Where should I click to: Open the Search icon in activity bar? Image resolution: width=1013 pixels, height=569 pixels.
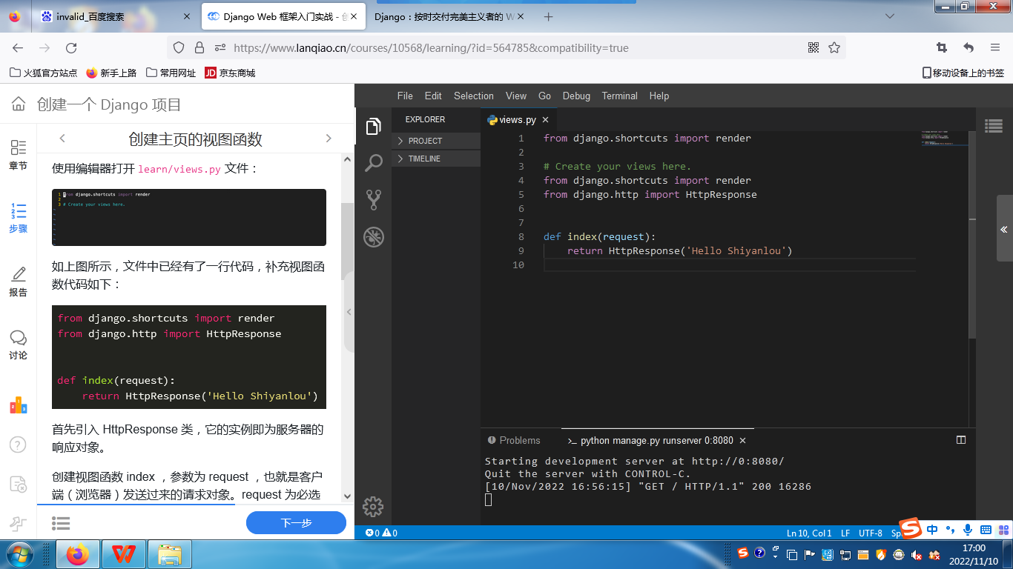point(373,163)
